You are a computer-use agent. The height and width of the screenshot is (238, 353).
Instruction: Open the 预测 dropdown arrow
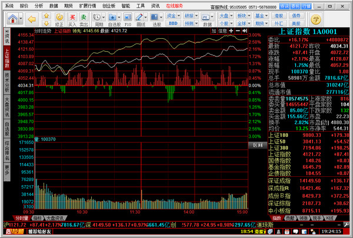(x=197, y=23)
